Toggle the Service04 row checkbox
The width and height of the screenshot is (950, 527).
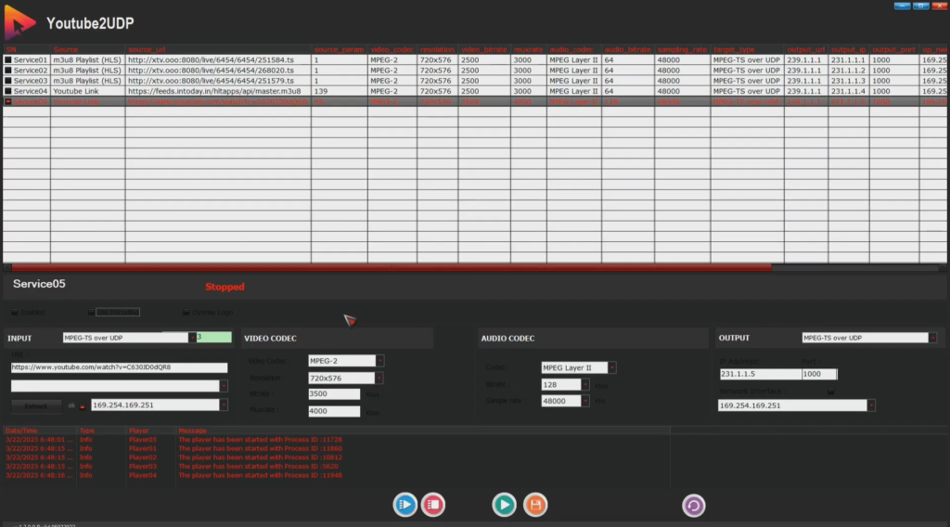pos(7,91)
